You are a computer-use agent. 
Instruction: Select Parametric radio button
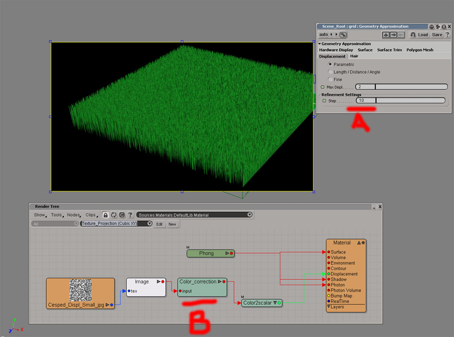(x=330, y=64)
